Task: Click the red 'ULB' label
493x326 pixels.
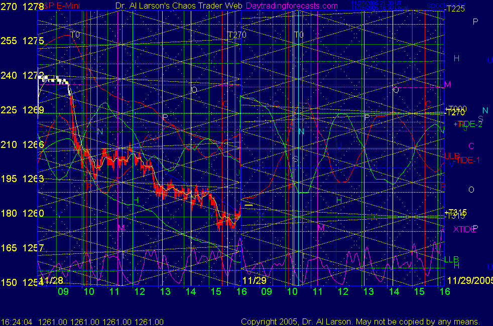Action: [x=452, y=156]
